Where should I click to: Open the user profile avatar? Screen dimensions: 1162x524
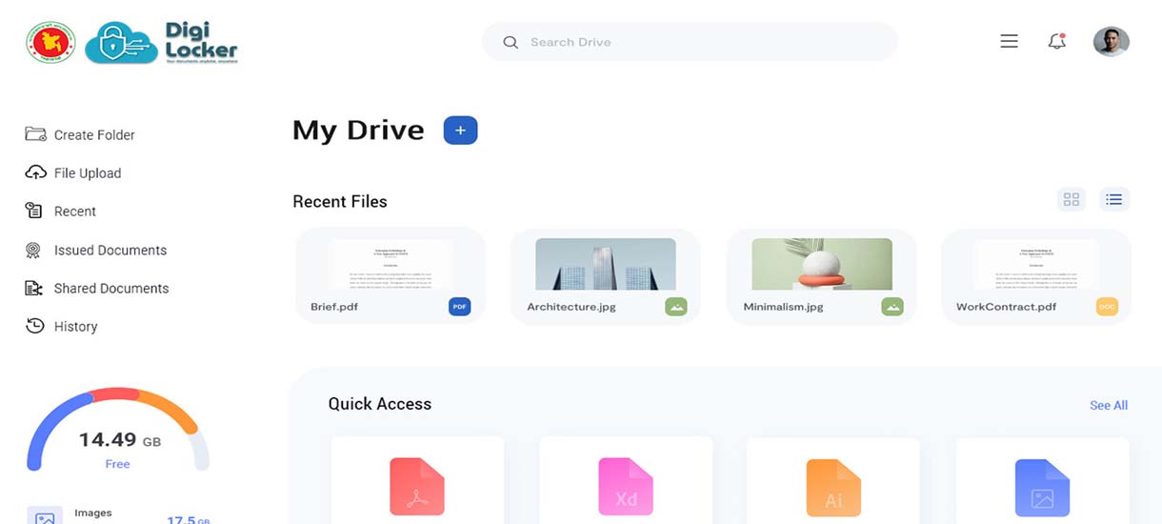[1111, 41]
